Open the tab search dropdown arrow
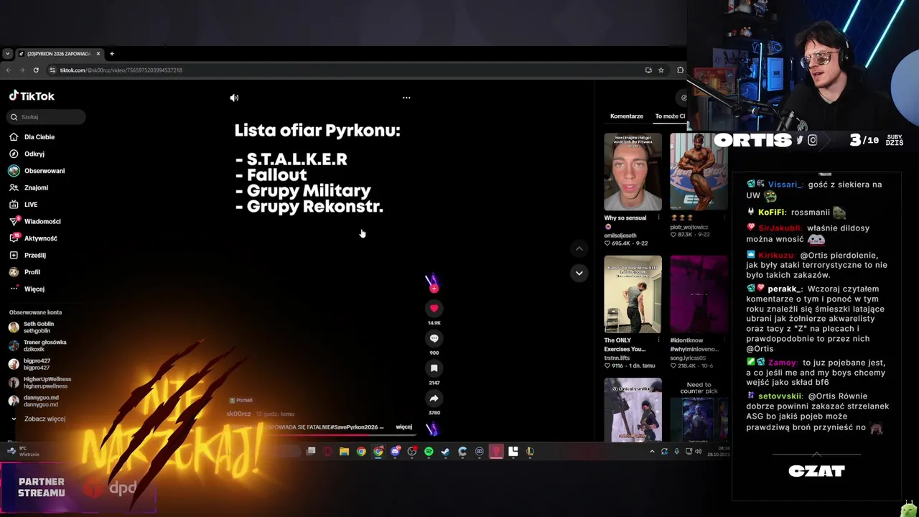Screen dimensions: 919x517 (x=7, y=54)
